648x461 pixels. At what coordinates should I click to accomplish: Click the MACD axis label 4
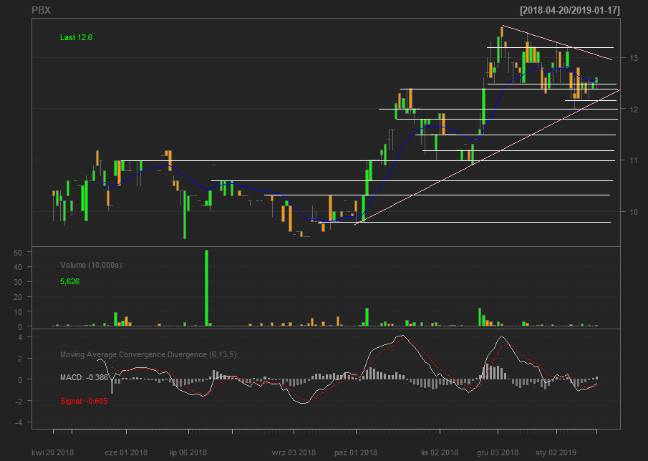tap(20, 337)
